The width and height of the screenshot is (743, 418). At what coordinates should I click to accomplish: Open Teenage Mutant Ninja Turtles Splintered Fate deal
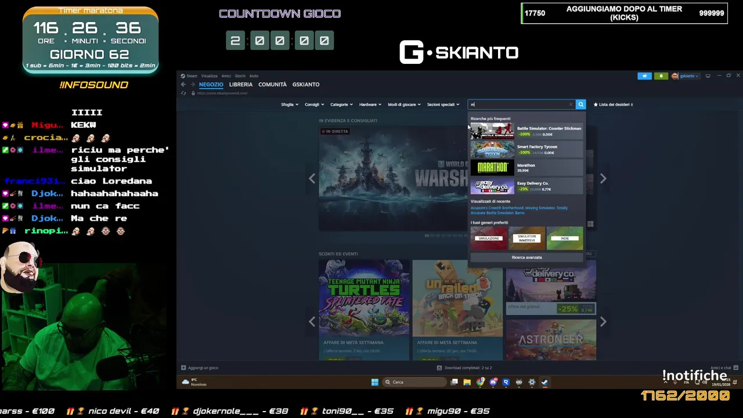[364, 309]
